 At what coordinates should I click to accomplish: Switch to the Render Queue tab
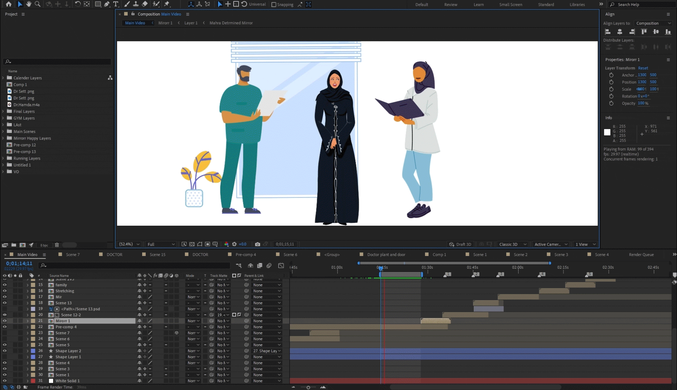coord(641,255)
